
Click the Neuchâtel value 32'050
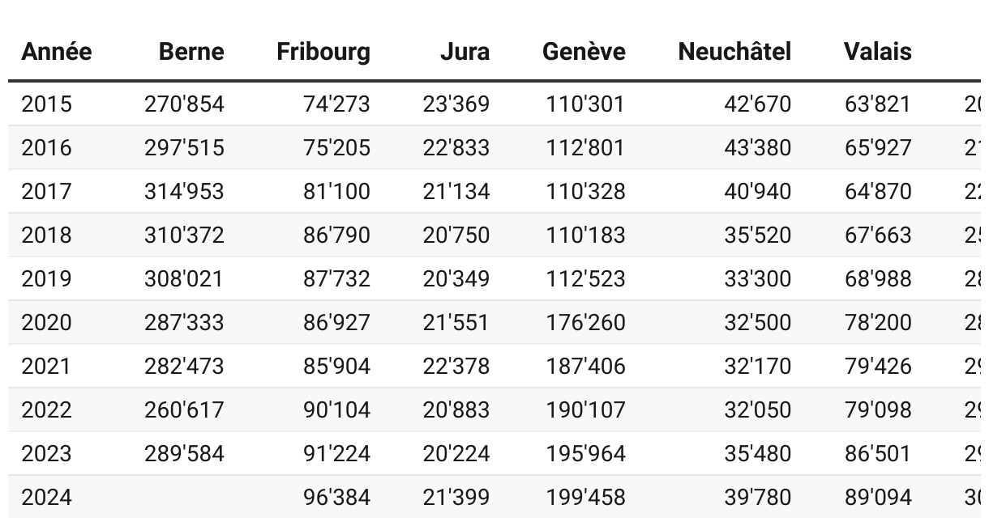click(758, 410)
